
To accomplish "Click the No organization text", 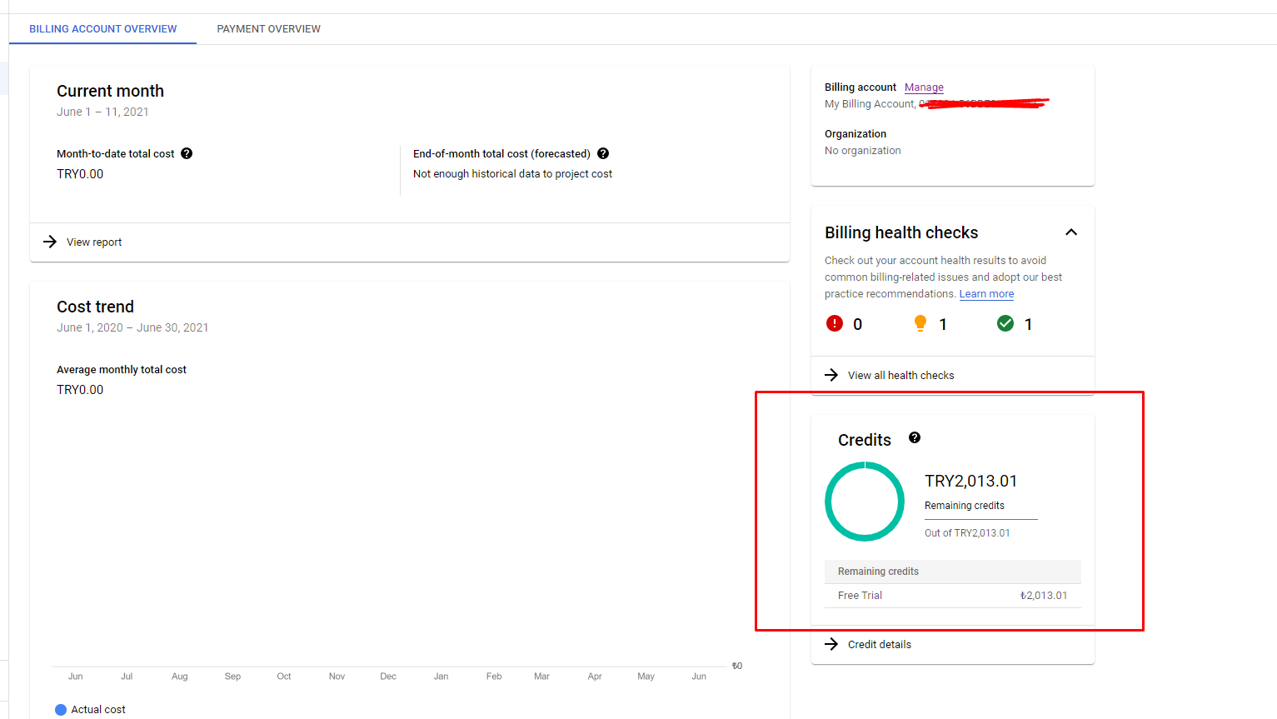I will pos(863,151).
